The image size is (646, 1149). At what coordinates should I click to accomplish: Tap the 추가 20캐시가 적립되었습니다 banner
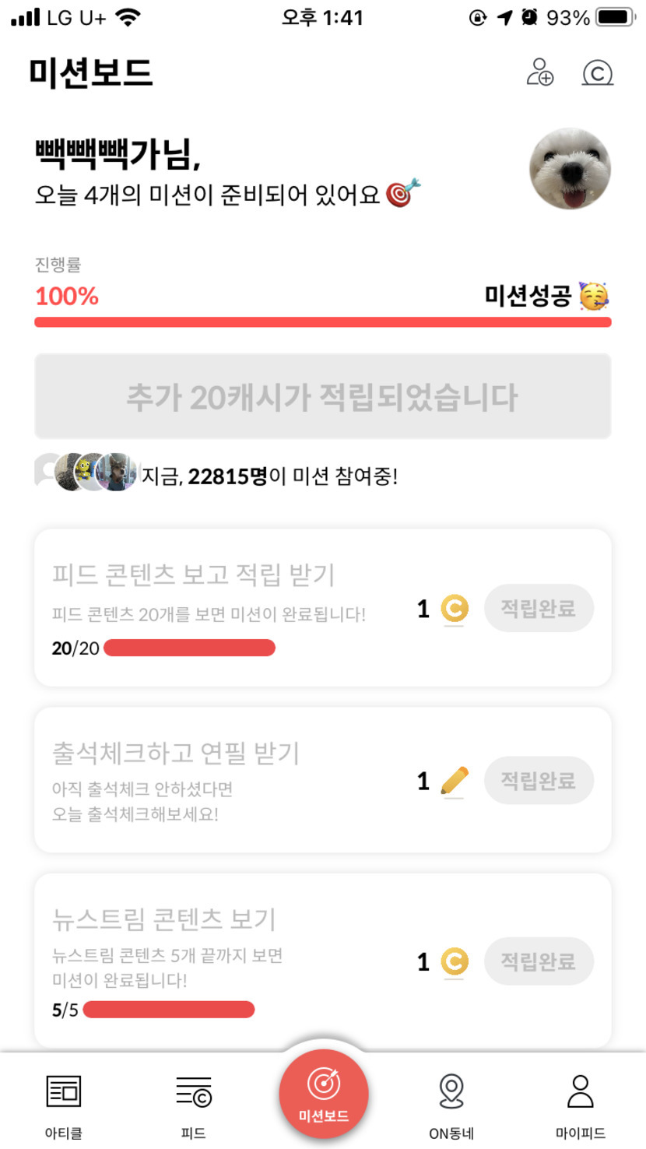click(x=322, y=397)
